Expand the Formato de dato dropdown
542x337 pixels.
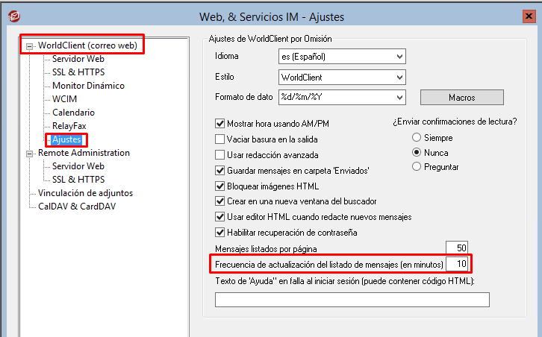(x=399, y=97)
